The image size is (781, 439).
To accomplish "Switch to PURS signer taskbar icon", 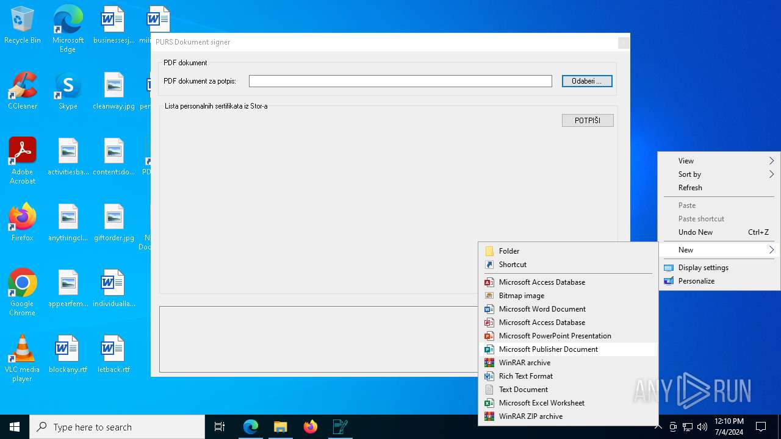I will 340,427.
